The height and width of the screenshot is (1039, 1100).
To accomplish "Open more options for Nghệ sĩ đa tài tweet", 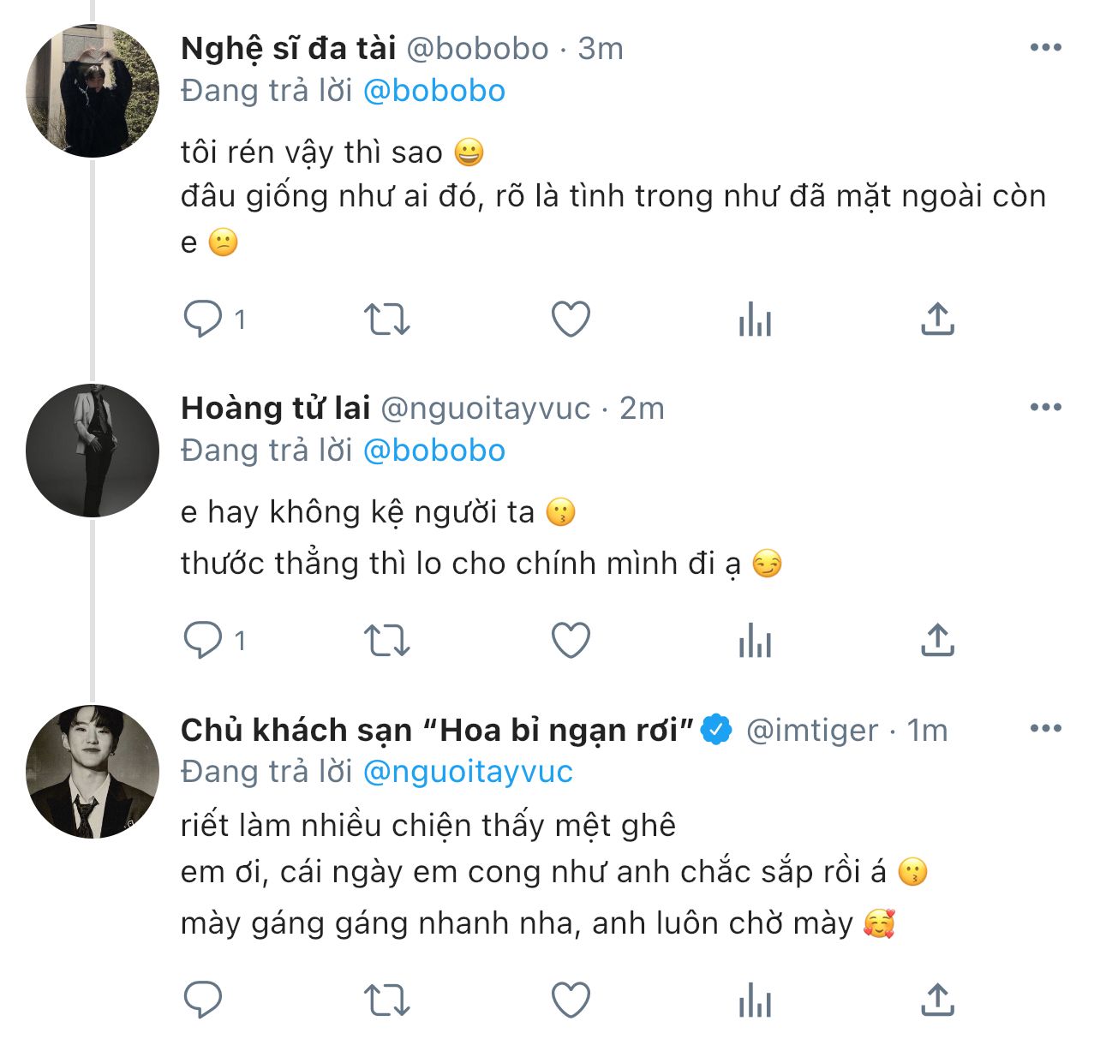I will pyautogui.click(x=1046, y=48).
